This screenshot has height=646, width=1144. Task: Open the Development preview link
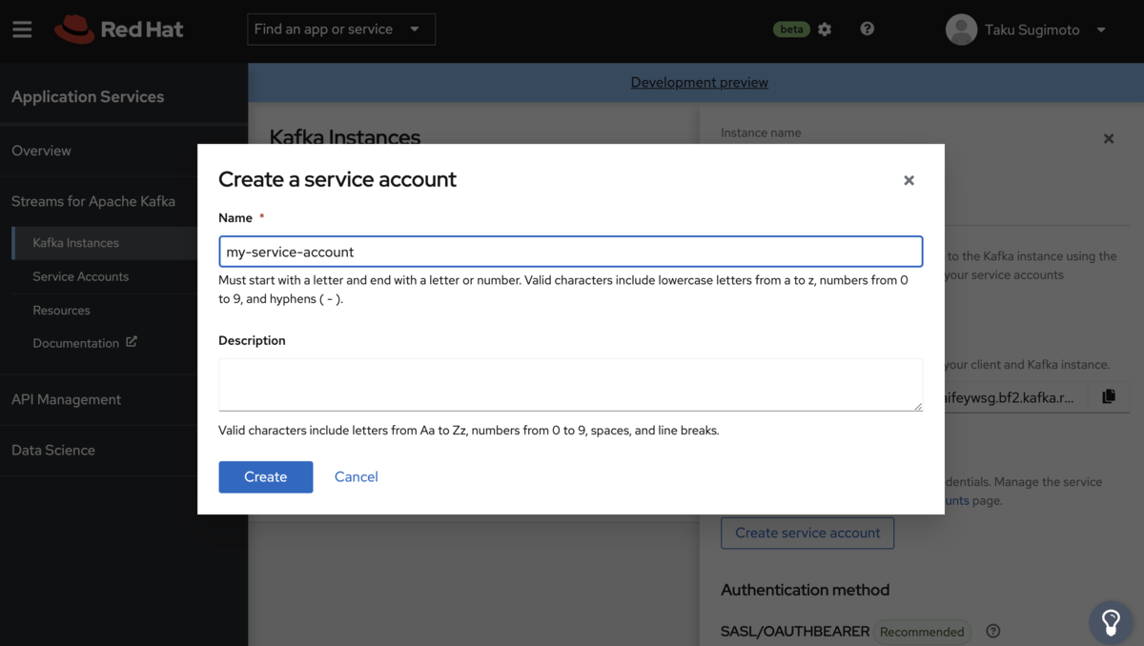699,82
